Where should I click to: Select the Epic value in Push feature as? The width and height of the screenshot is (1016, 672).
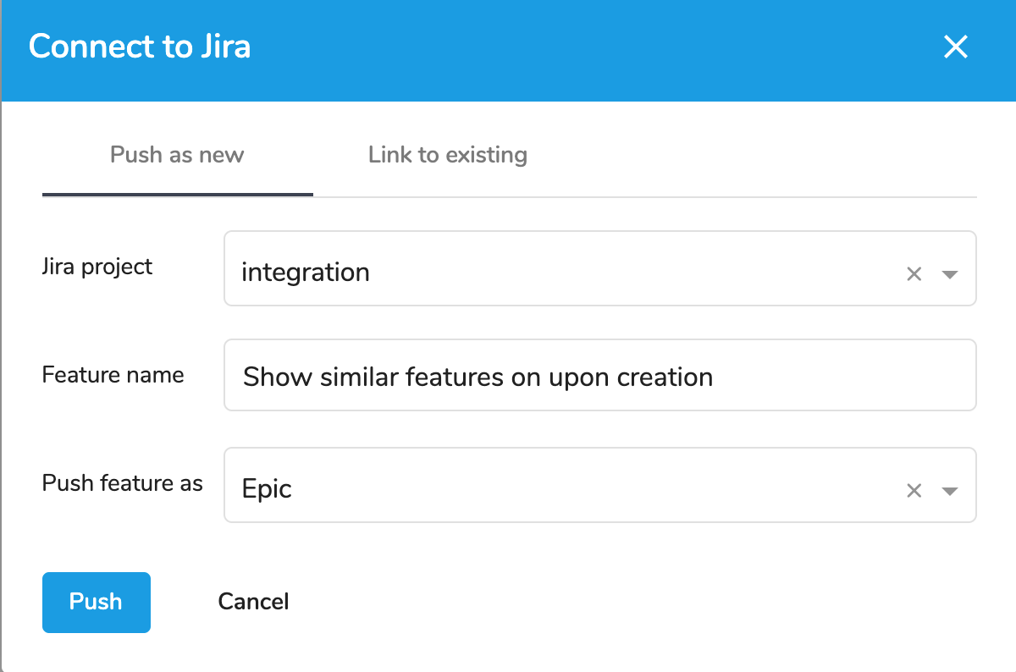[267, 489]
